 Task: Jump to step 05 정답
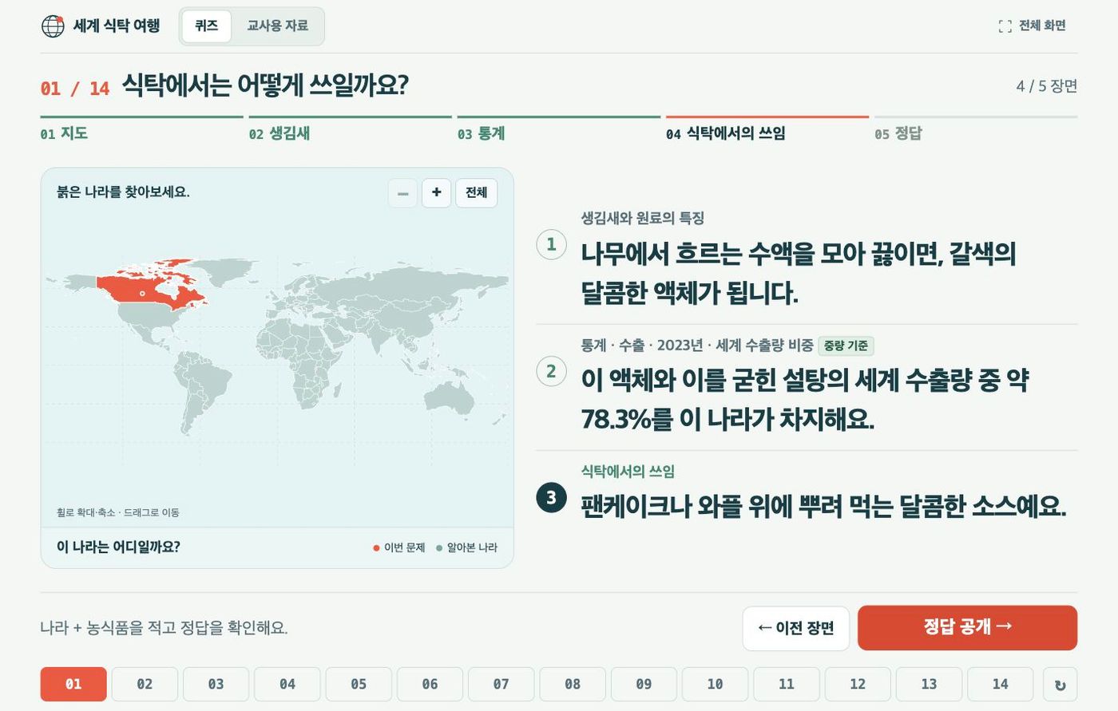coord(976,130)
